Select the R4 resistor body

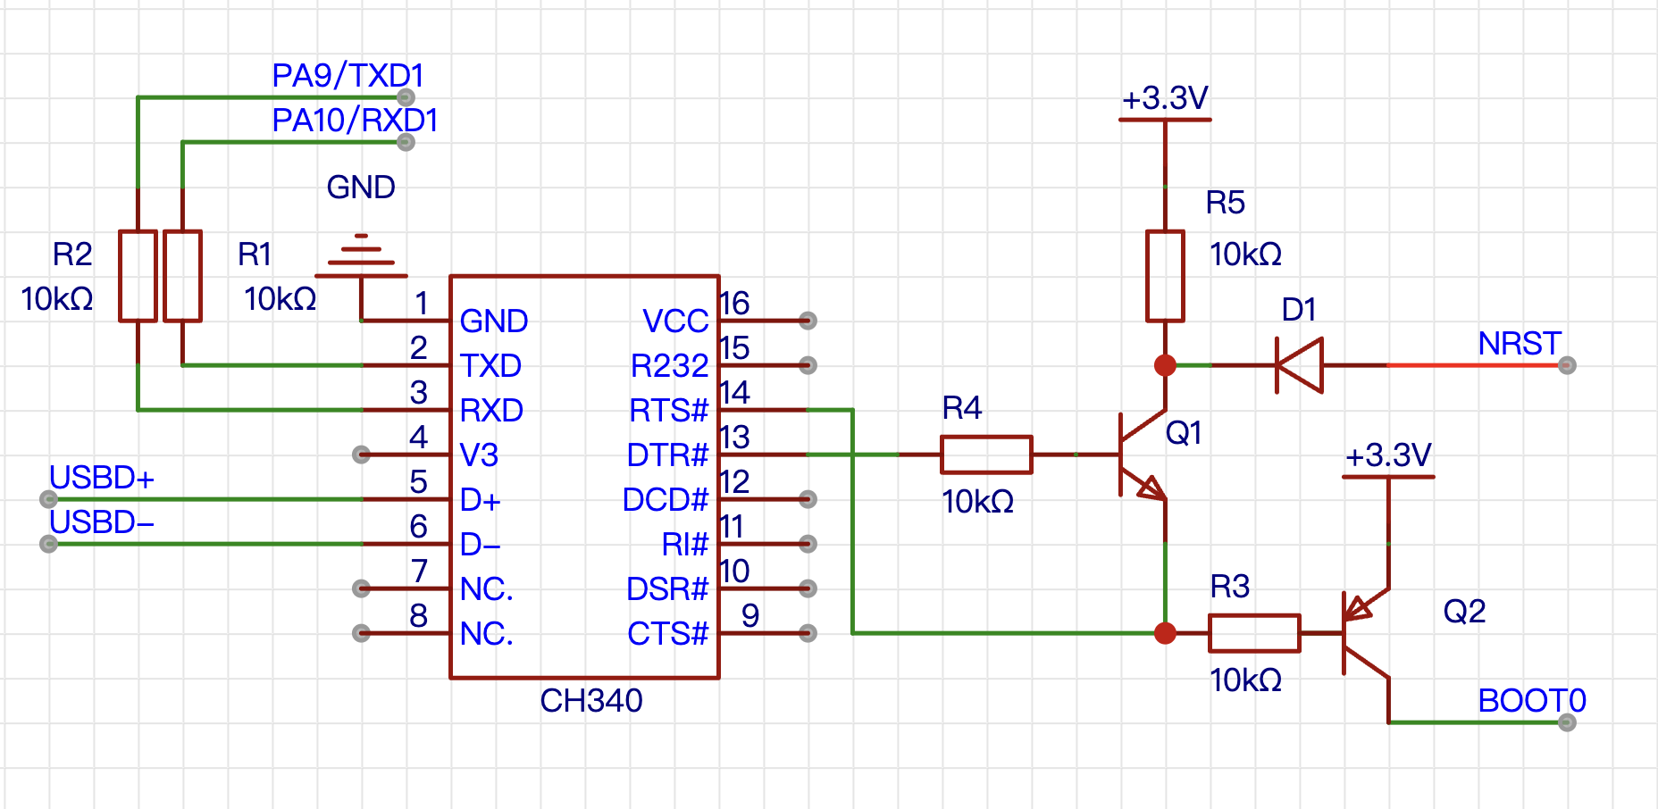tap(986, 455)
